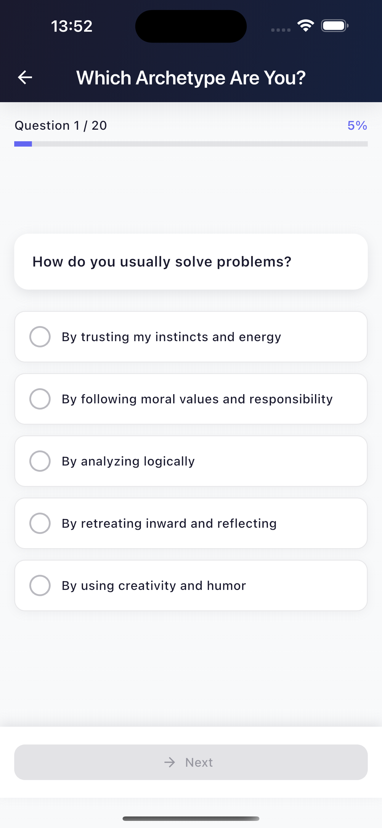Select radio for moral values and responsibility

(x=40, y=399)
